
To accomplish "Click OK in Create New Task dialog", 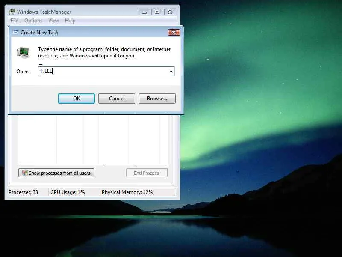I will tap(77, 99).
